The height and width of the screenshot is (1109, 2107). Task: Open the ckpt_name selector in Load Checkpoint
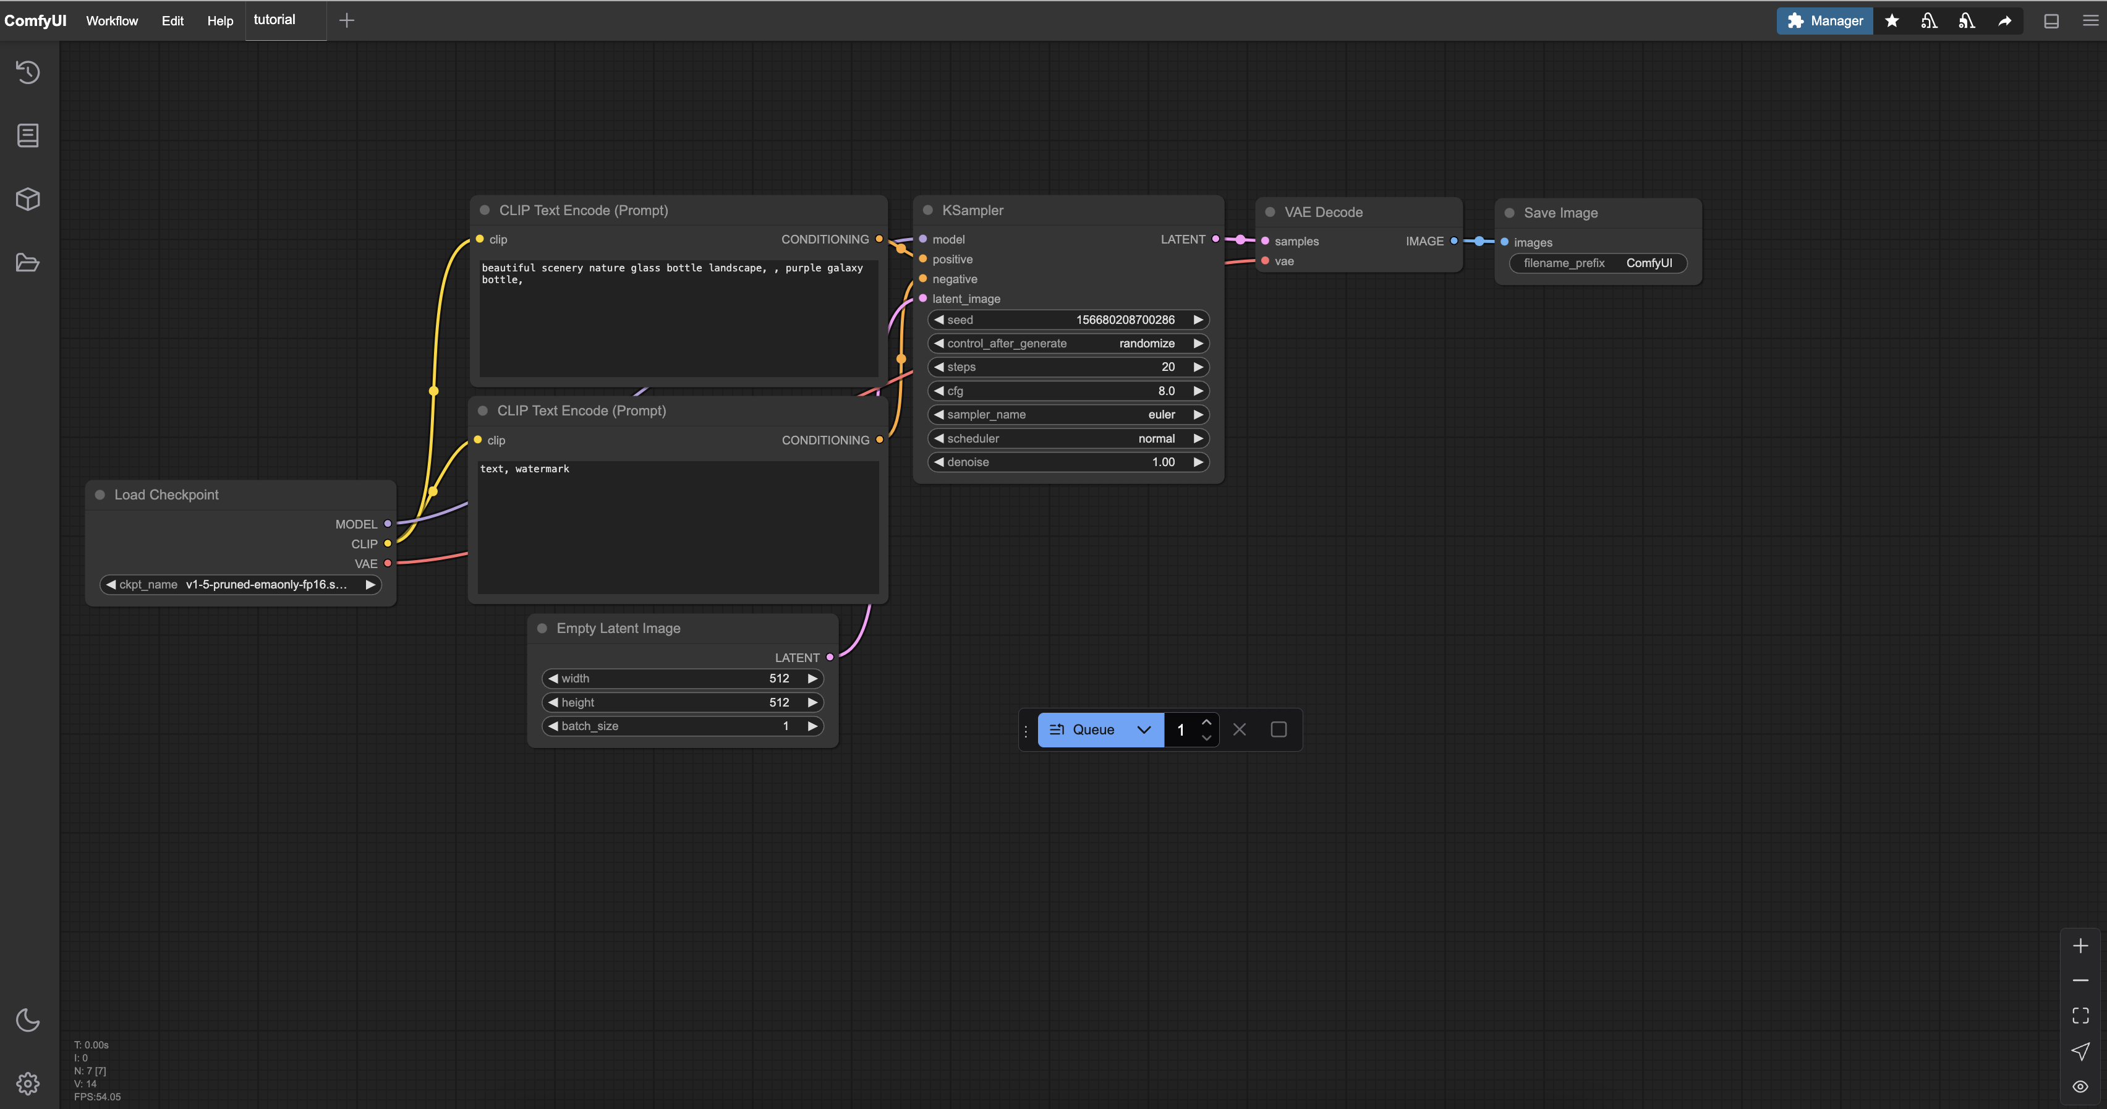[x=240, y=585]
